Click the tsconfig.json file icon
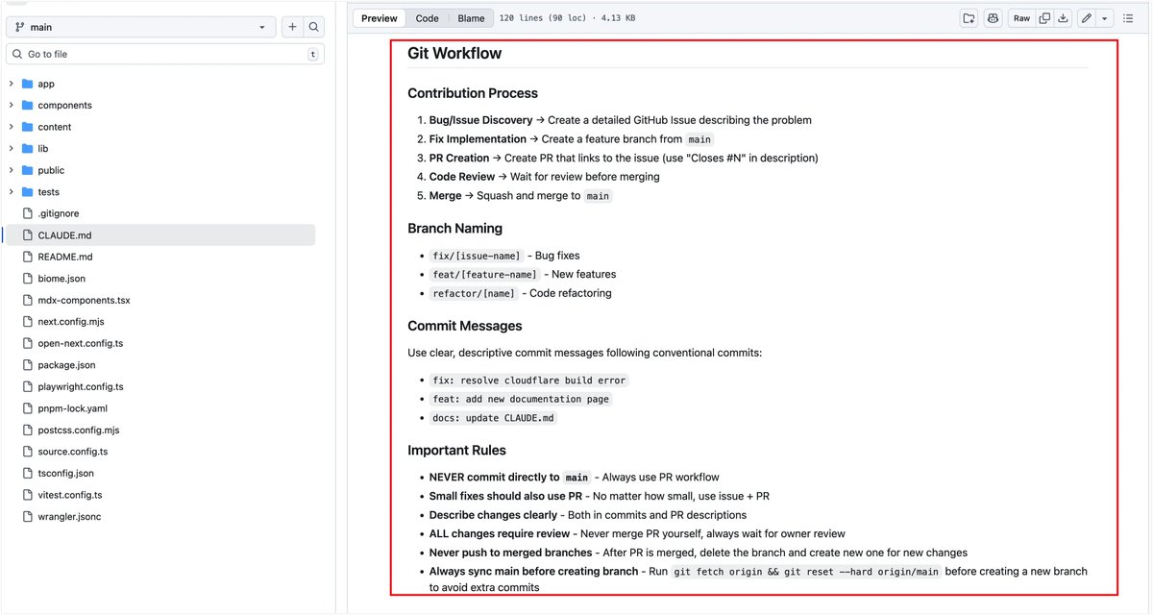Viewport: 1153px width, 615px height. (x=27, y=473)
